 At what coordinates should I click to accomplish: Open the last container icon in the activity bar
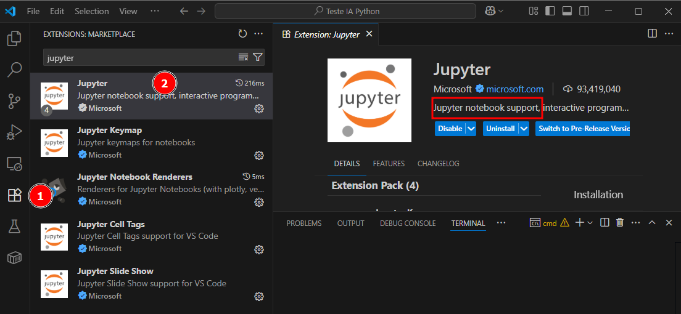click(14, 257)
